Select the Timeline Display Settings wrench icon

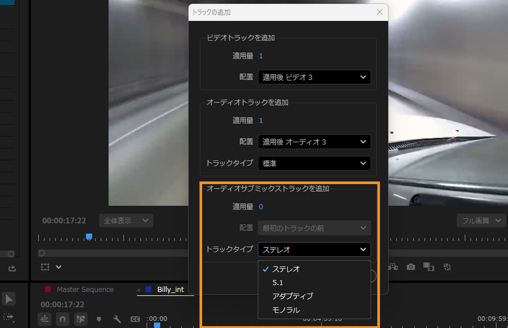click(x=117, y=319)
